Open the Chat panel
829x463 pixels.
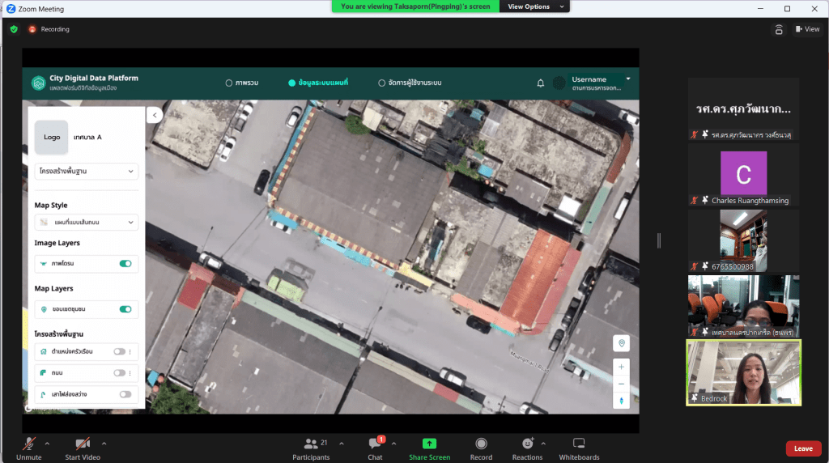point(375,448)
